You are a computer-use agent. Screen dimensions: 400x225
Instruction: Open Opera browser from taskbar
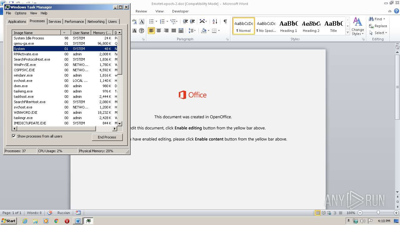(x=67, y=221)
